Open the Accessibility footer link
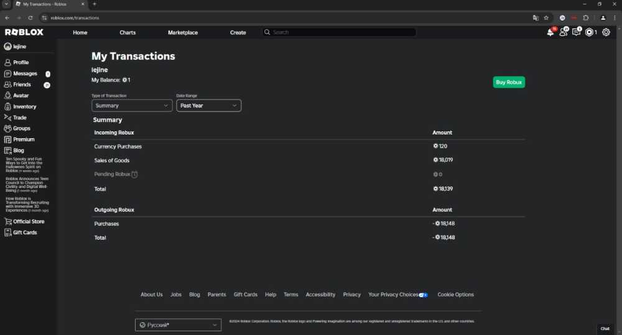 tap(320, 295)
